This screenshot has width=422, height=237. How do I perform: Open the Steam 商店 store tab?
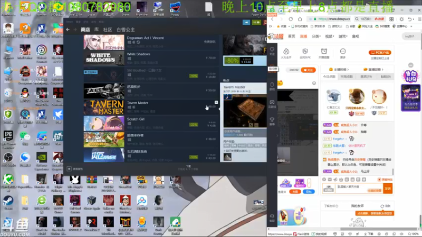85,29
